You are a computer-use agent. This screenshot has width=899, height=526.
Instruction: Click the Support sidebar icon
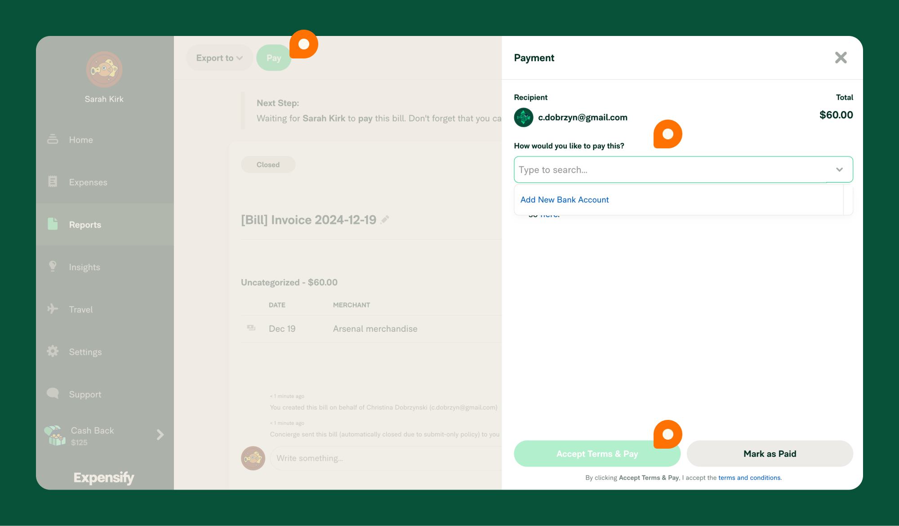click(53, 394)
